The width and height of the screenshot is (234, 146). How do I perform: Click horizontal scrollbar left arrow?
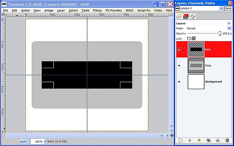(162, 135)
